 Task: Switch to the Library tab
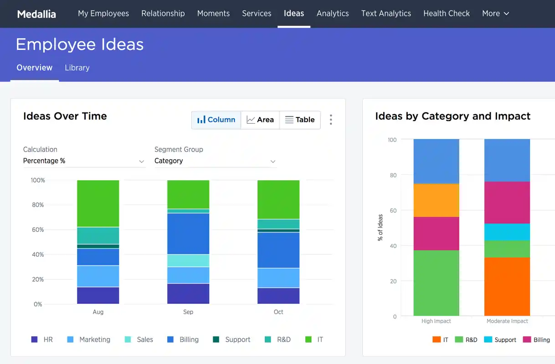(77, 68)
